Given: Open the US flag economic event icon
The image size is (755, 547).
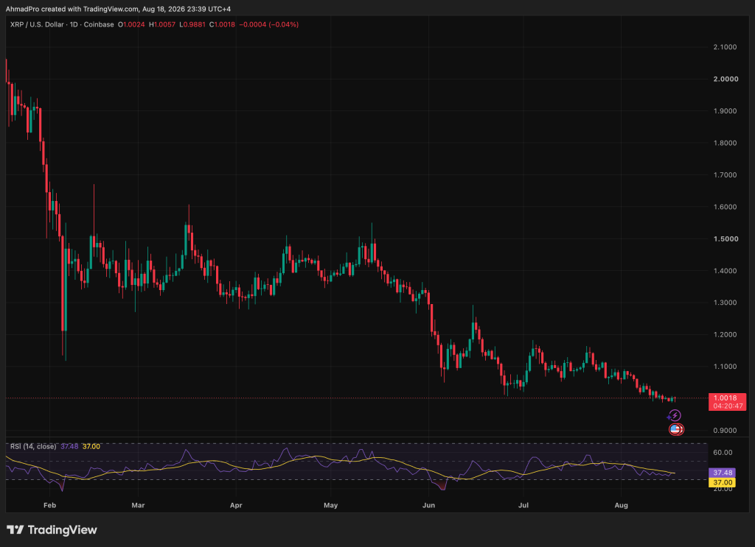Looking at the screenshot, I should [x=676, y=429].
